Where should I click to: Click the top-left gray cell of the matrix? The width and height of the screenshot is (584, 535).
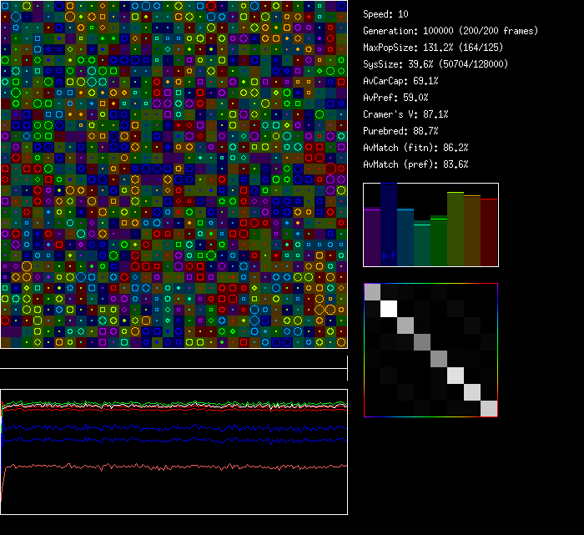372,292
